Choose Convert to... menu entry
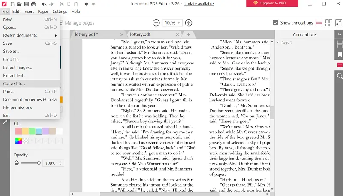The image size is (343, 196). tap(30, 83)
